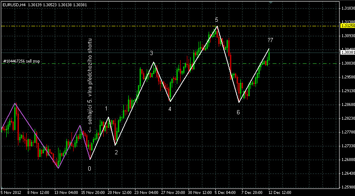
Task: Select the wave label 5 at the top peak
Action: pyautogui.click(x=217, y=20)
